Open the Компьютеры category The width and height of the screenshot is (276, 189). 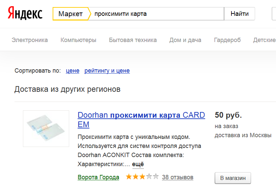[78, 40]
